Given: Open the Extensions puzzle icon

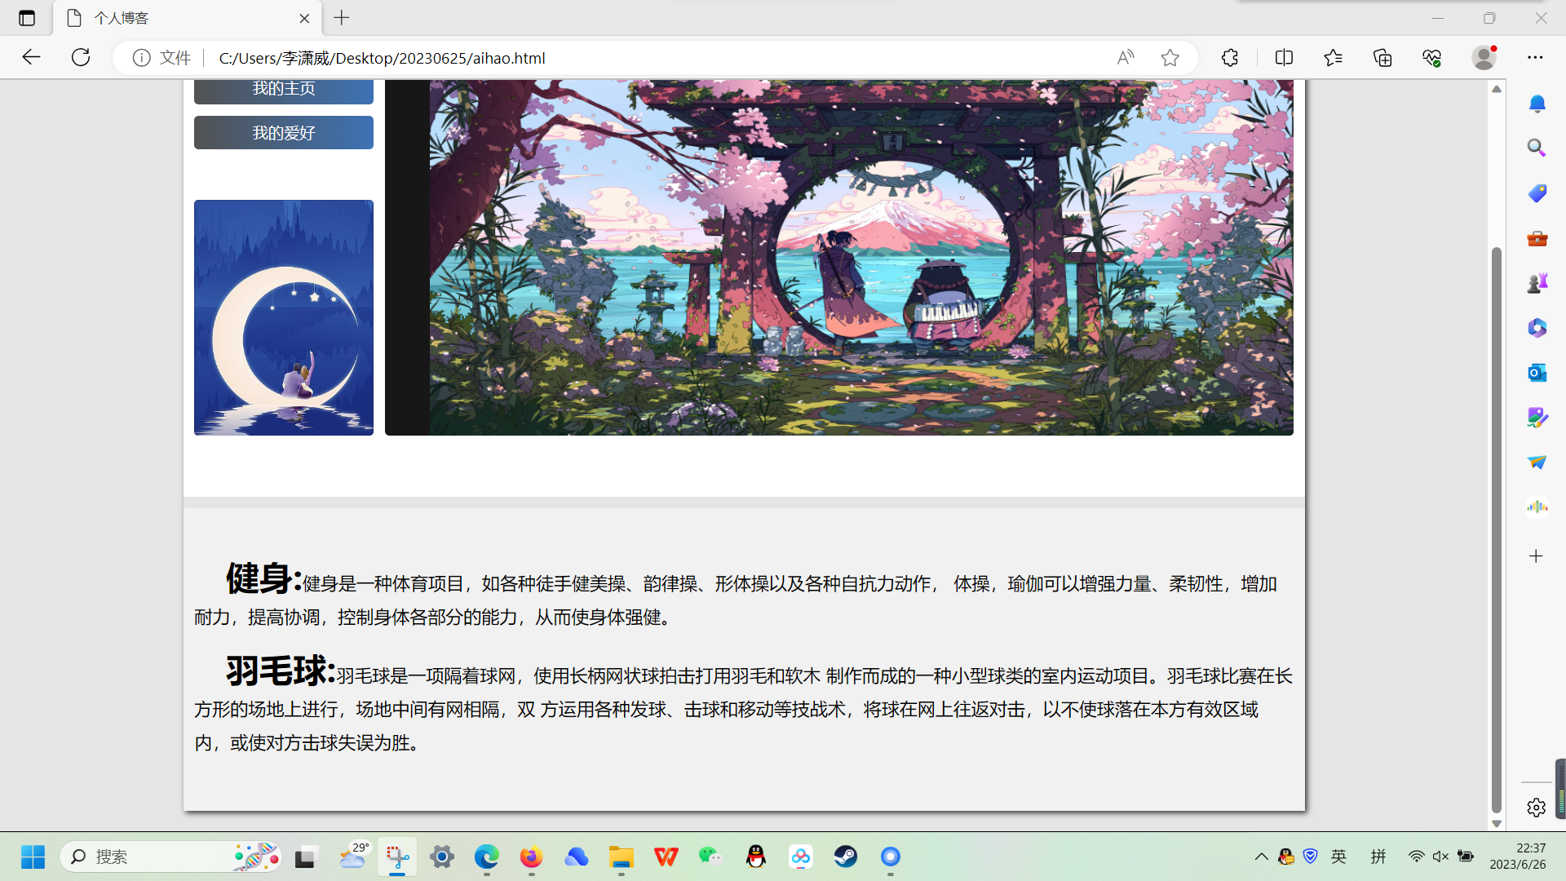Looking at the screenshot, I should (x=1230, y=57).
